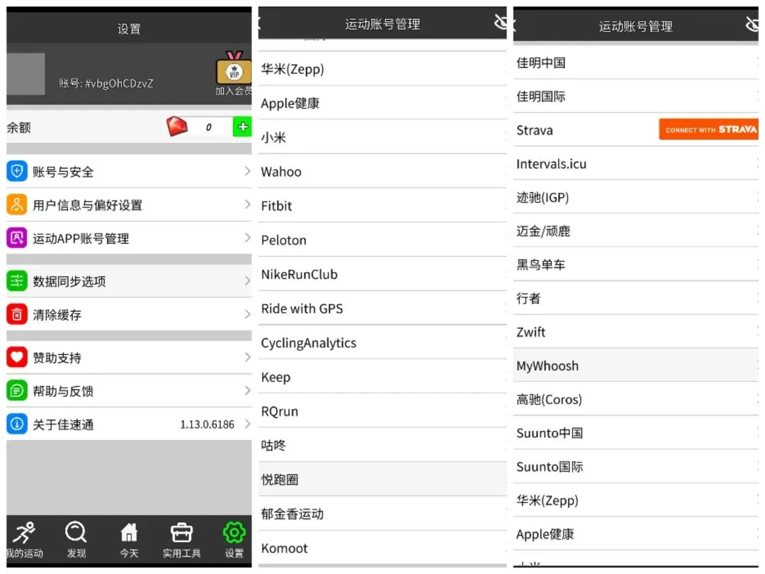
Task: Select 佳明国际 in the right list
Action: pyautogui.click(x=635, y=96)
